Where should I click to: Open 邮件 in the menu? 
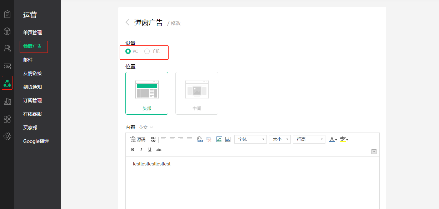(28, 60)
